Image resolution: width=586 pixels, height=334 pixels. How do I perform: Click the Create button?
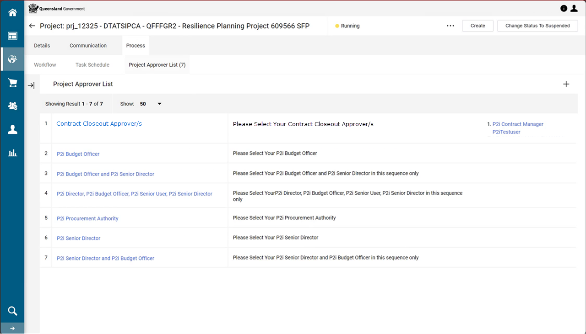[x=477, y=26]
